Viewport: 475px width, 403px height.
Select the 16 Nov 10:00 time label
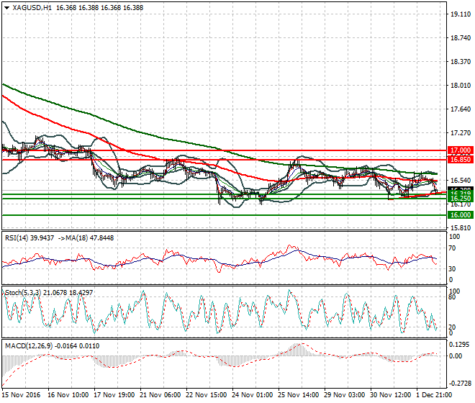(68, 395)
